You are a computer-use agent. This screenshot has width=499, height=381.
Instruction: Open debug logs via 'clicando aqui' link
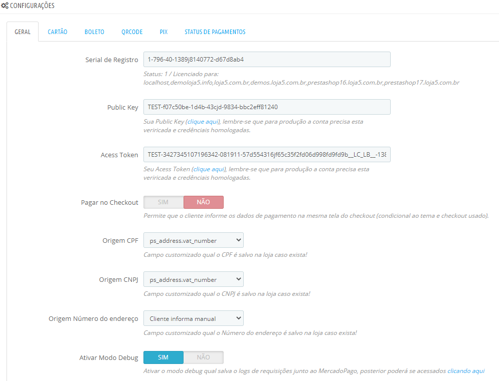(466, 371)
